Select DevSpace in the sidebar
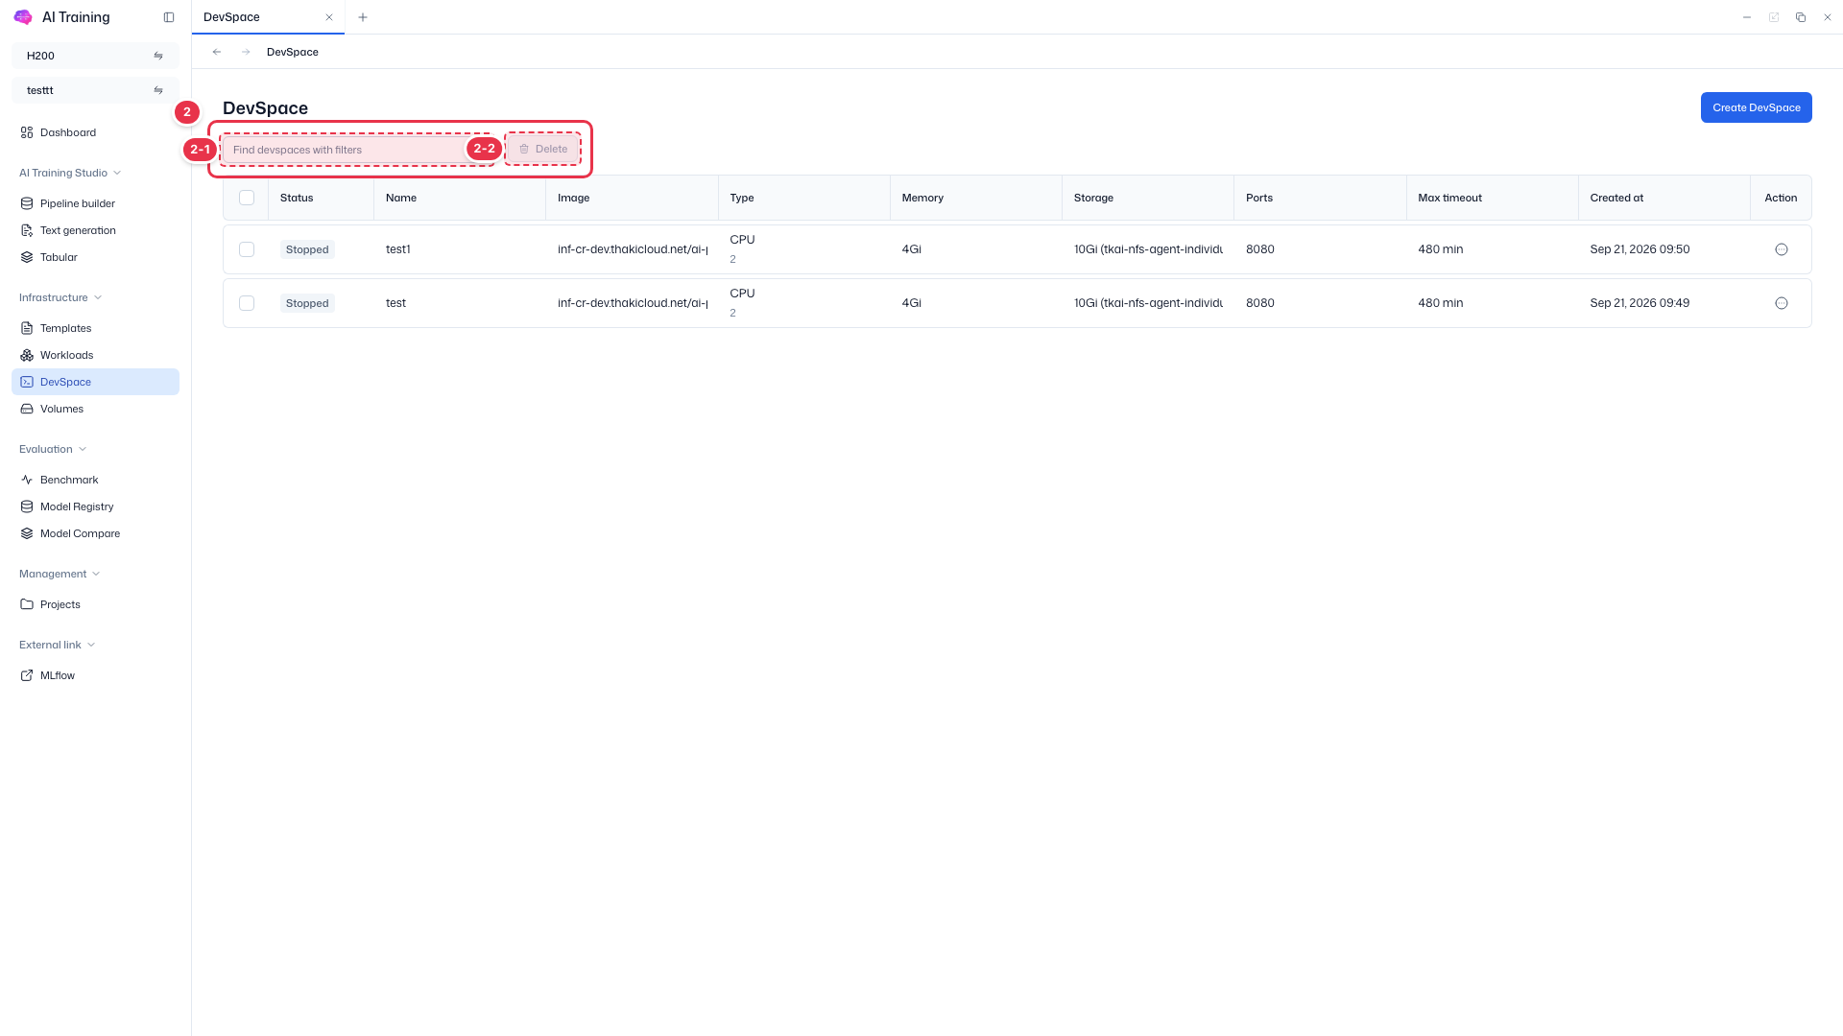Viewport: 1843px width, 1036px height. (95, 382)
